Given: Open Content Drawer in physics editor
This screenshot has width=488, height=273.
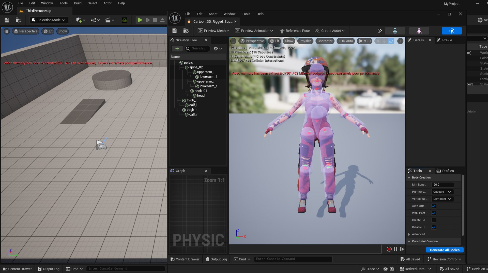Looking at the screenshot, I should 185,259.
